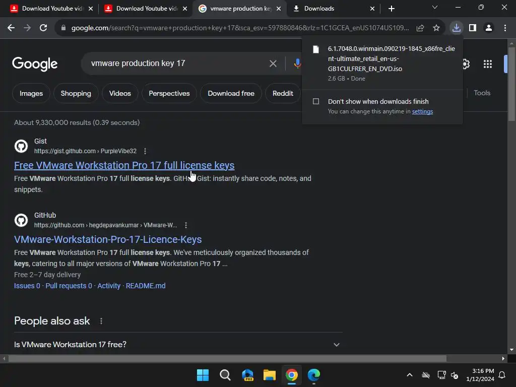
Task: Click the downloaded ISO file icon
Action: pyautogui.click(x=315, y=49)
